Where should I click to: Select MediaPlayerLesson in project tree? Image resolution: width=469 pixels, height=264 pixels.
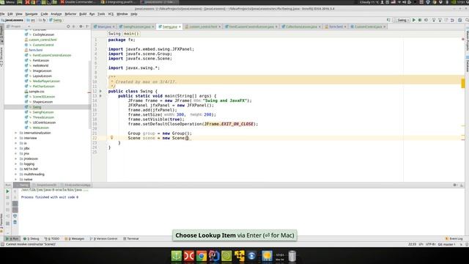(x=46, y=81)
